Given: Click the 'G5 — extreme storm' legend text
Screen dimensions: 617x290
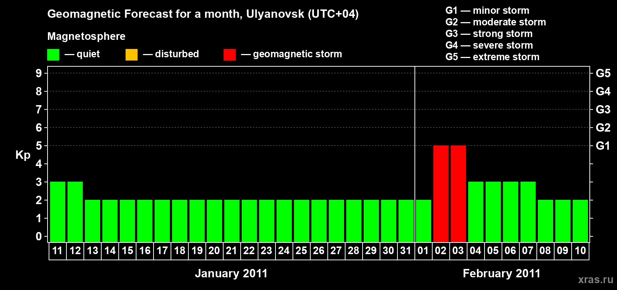Looking at the screenshot, I should coord(493,57).
